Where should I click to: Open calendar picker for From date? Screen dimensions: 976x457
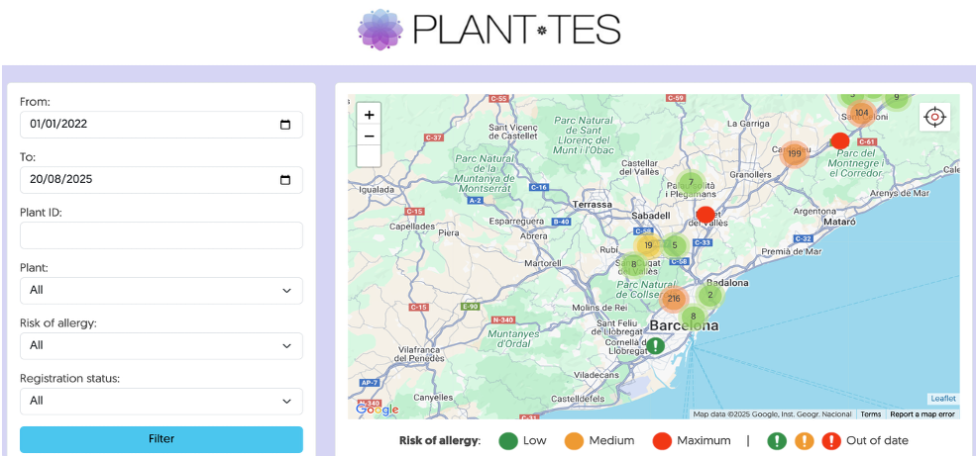click(x=285, y=125)
